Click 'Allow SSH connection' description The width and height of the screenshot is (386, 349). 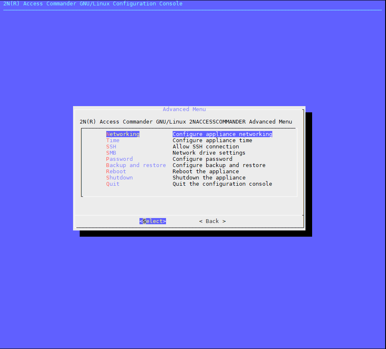coord(206,146)
